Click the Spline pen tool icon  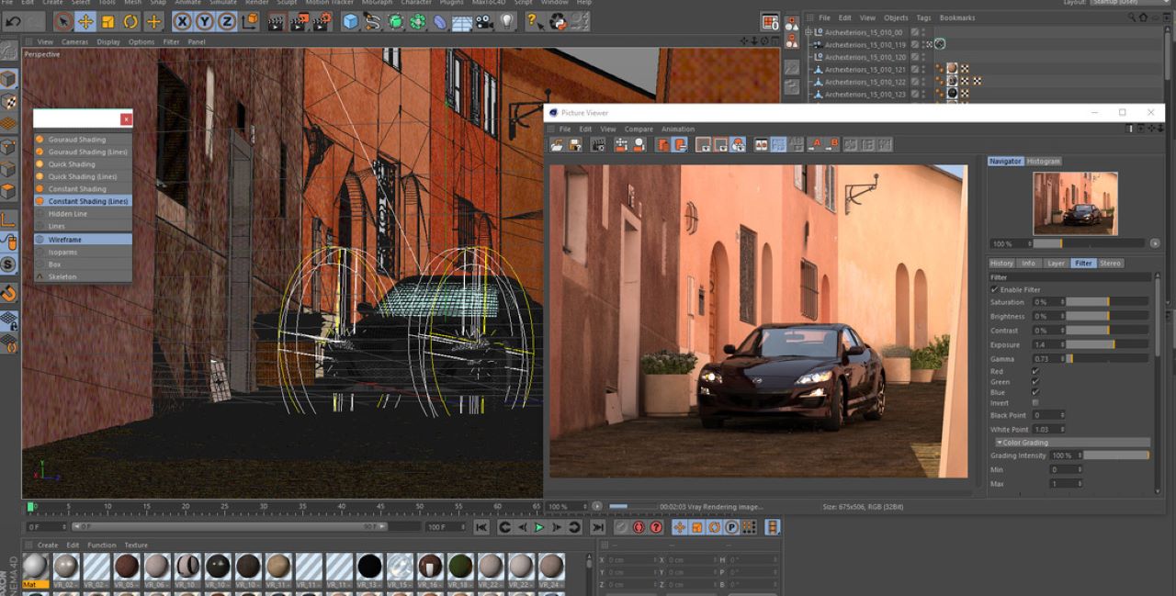[373, 21]
